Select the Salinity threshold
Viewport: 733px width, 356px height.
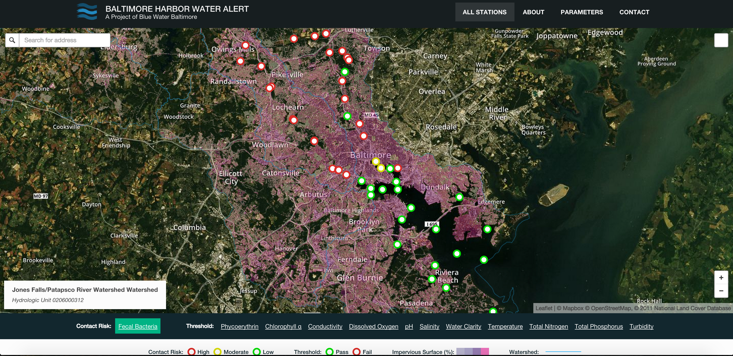click(429, 326)
